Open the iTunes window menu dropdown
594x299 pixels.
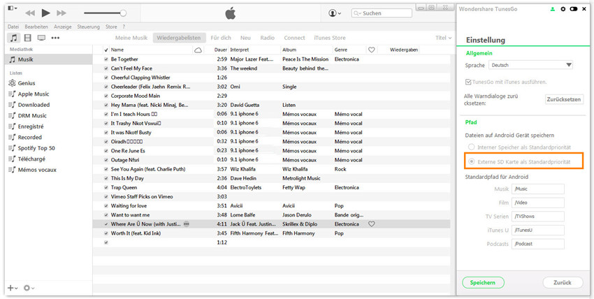(x=13, y=8)
